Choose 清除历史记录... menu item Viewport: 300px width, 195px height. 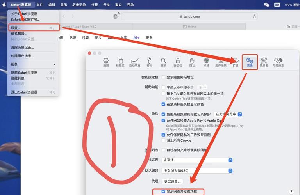33,47
